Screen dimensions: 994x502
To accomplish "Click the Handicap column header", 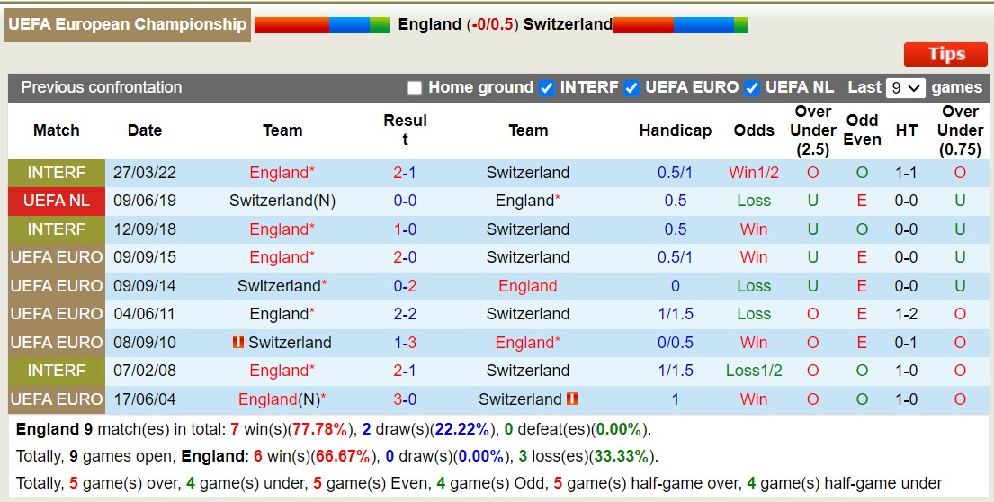I will point(676,130).
